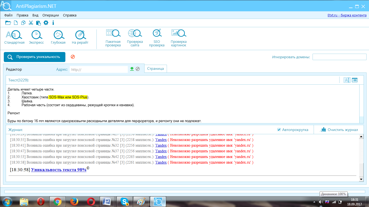
Task: Click the 'Журнал:' panel label
Action: tap(15, 130)
